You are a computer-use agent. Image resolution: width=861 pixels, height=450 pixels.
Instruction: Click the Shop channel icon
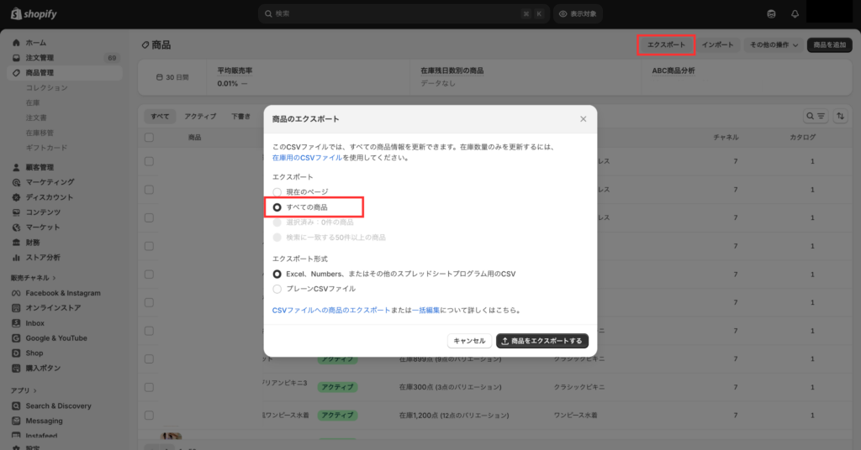click(16, 353)
